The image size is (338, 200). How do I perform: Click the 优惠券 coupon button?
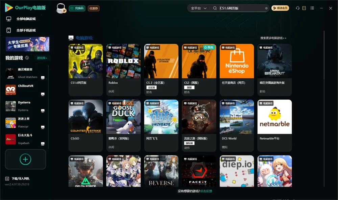[94, 8]
